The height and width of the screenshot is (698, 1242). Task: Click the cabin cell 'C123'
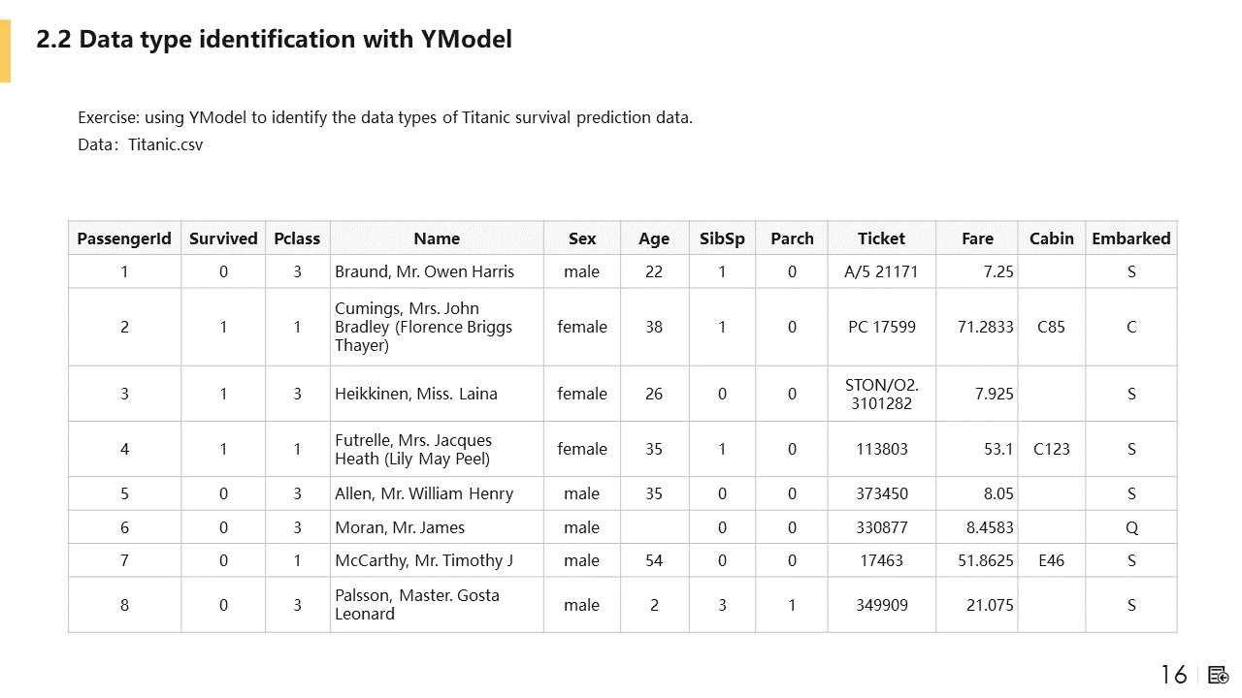pos(1051,449)
